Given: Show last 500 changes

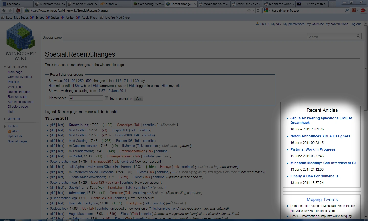Looking at the screenshot, I should click(x=89, y=81).
